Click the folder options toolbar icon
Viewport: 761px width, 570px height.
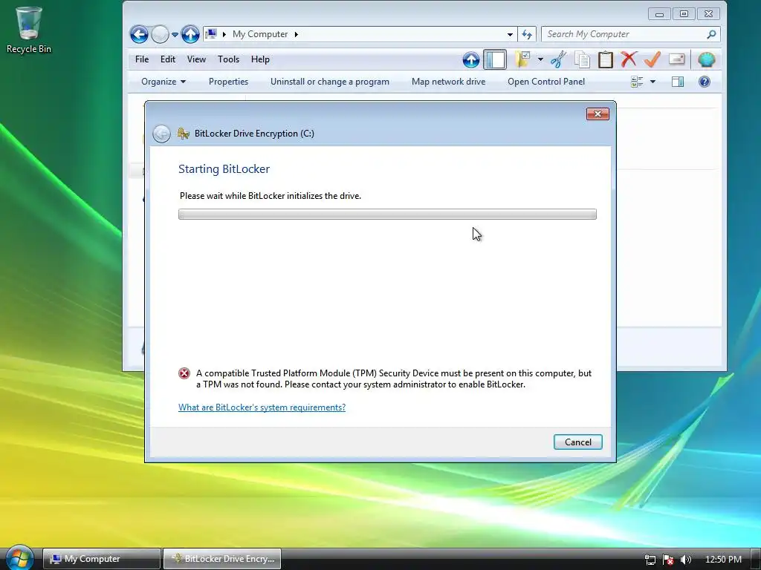coord(522,59)
